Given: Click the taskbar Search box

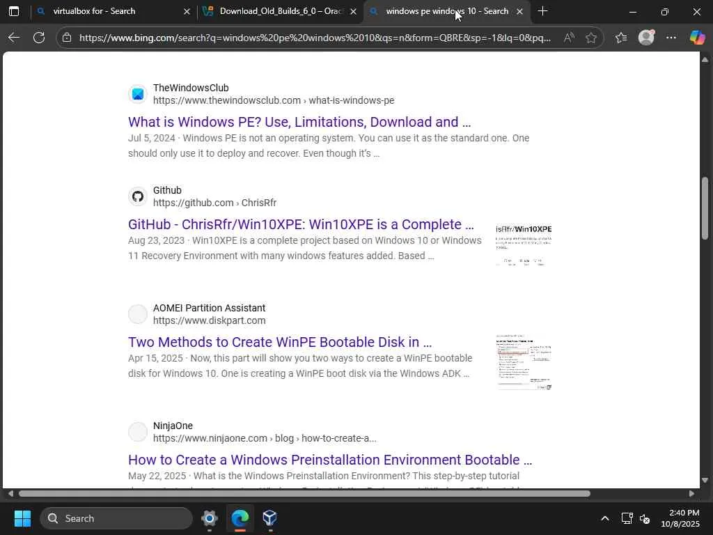Looking at the screenshot, I should [116, 518].
